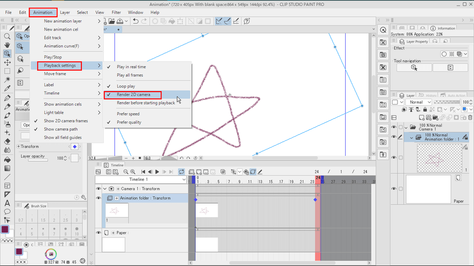The width and height of the screenshot is (474, 266).
Task: Click the Object tool navigation button
Action: coord(414,68)
